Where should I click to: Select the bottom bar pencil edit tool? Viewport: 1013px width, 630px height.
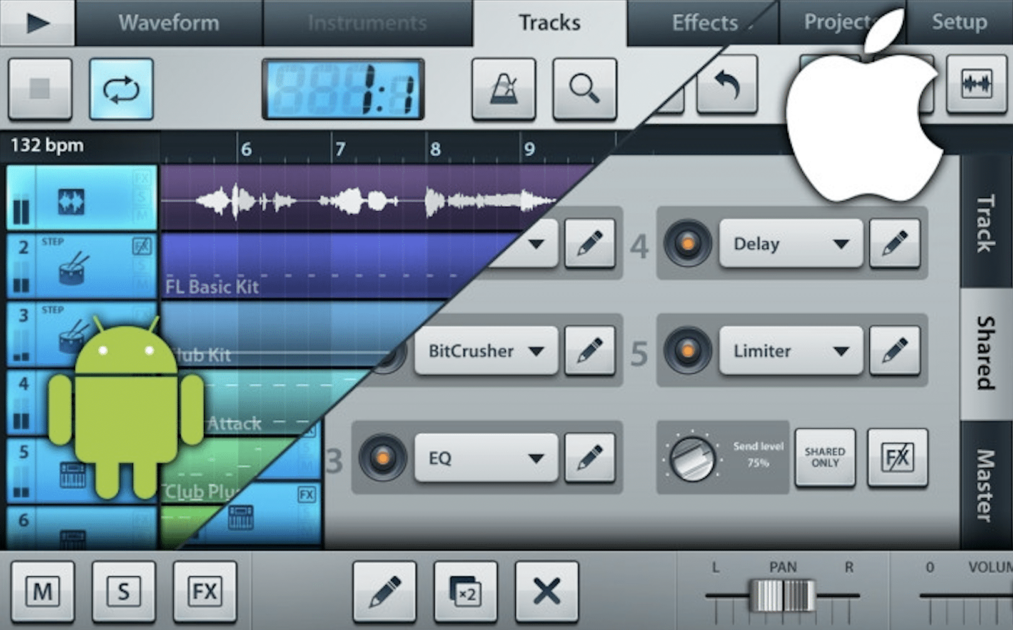[x=385, y=591]
